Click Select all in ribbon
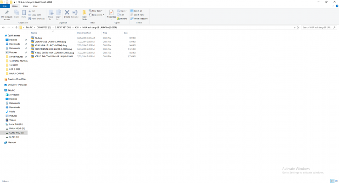 click(137, 11)
